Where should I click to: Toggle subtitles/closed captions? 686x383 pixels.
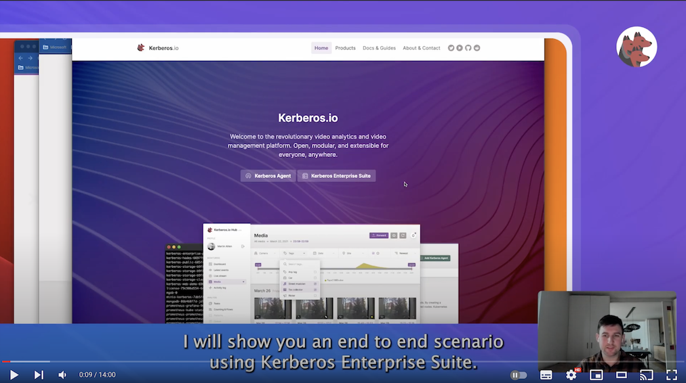(x=546, y=375)
